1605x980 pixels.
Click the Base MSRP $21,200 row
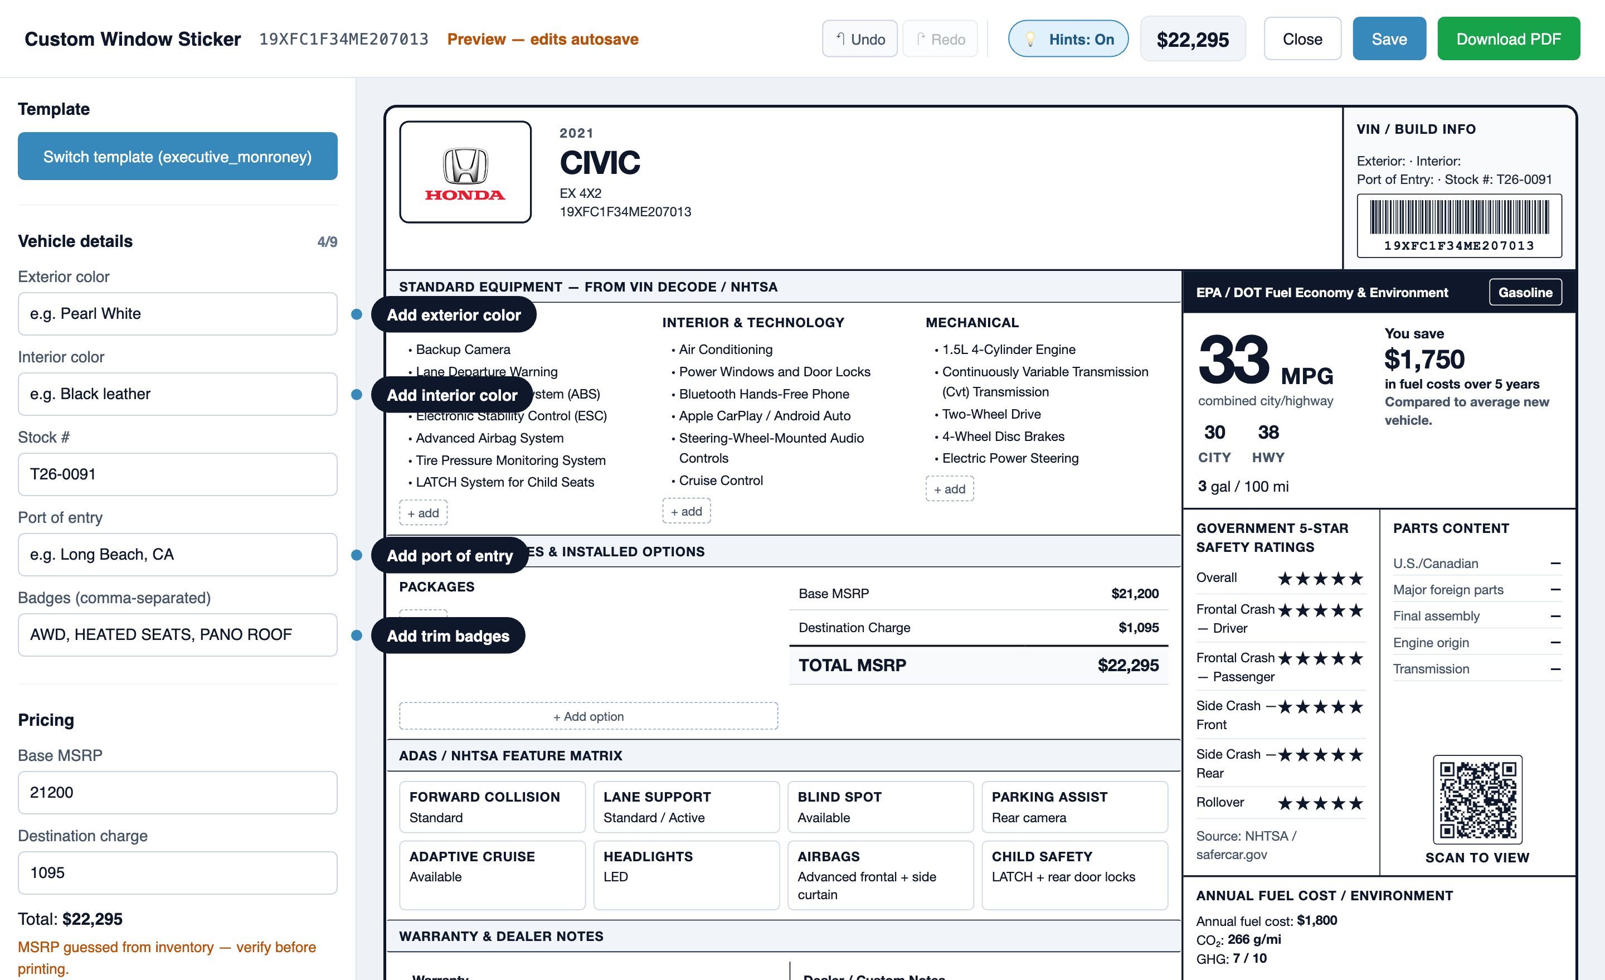tap(979, 594)
